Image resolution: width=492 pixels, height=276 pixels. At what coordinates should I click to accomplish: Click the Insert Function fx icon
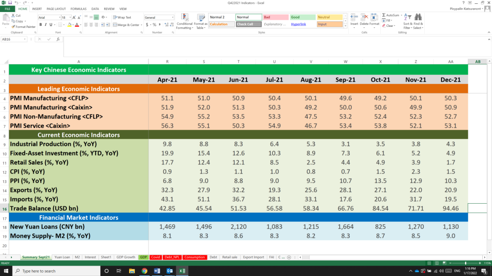pos(58,39)
